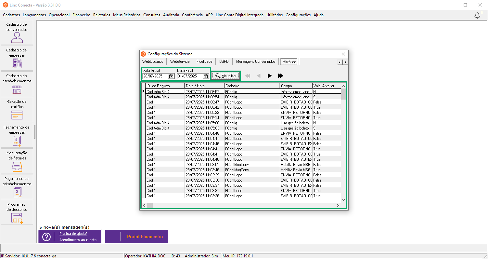
Task: Open the Operacional menu
Action: [x=59, y=15]
